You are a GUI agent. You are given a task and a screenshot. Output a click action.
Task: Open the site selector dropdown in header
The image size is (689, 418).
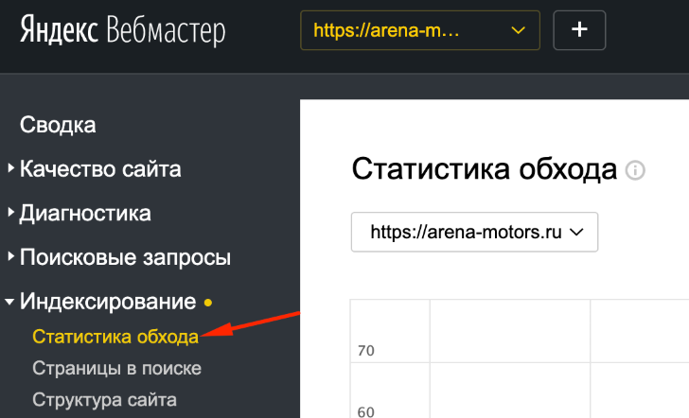(x=420, y=30)
